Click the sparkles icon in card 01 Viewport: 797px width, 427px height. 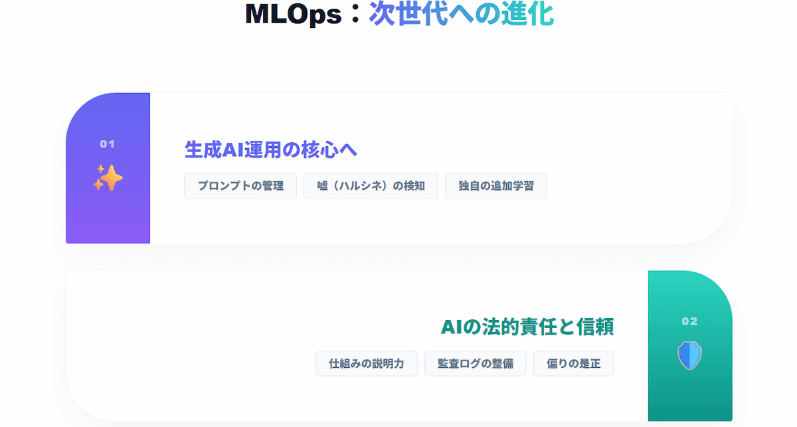coord(108,178)
